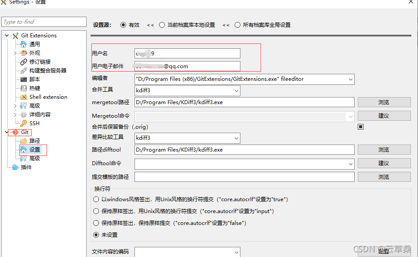Choose 所有档案库全局设置 radio button

237,25
